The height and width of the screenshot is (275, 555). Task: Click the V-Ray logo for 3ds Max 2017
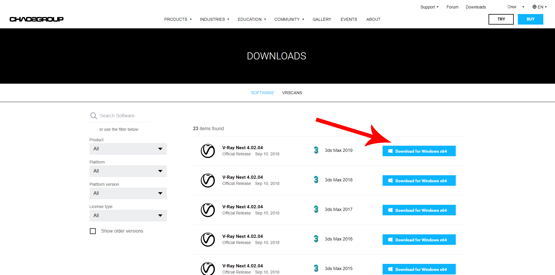(208, 210)
